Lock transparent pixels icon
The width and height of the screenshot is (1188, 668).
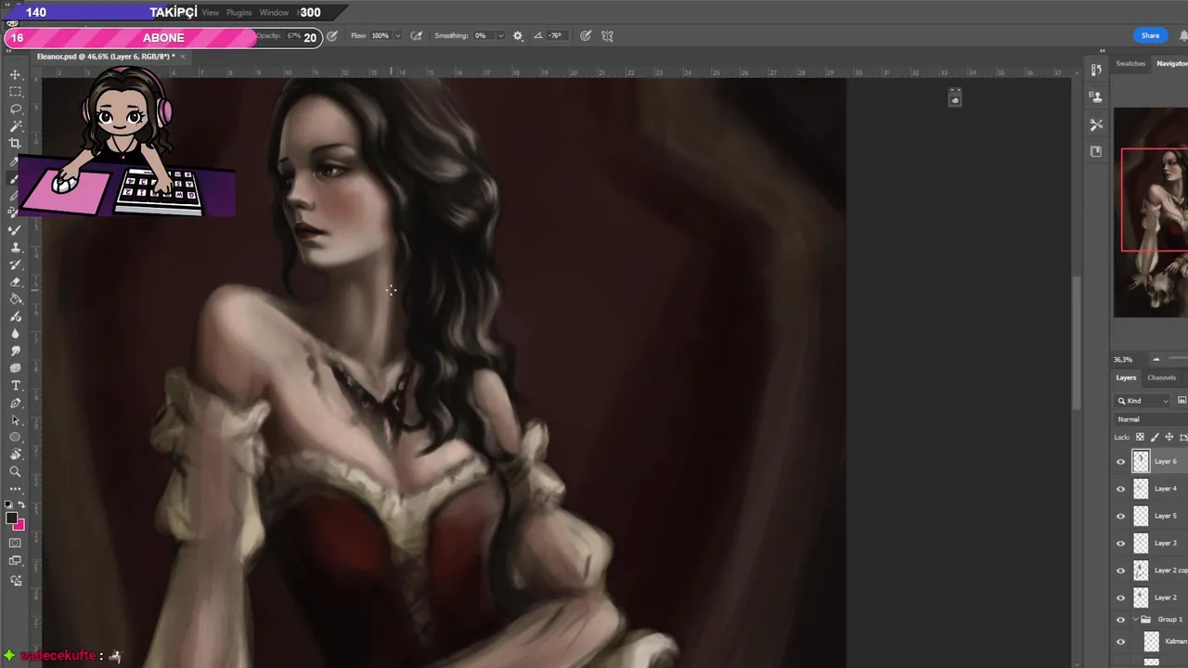point(1140,437)
